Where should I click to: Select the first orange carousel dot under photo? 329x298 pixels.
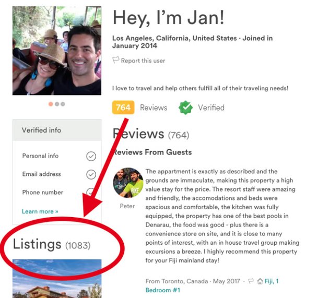[x=51, y=104]
